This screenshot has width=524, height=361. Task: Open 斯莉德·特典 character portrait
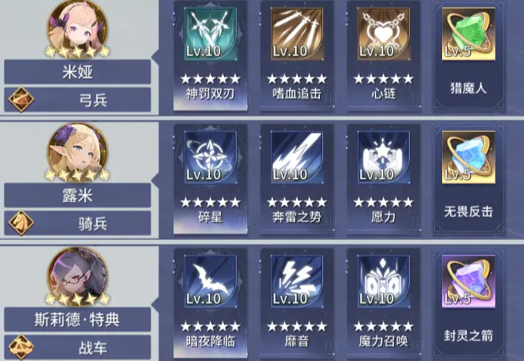pos(77,276)
